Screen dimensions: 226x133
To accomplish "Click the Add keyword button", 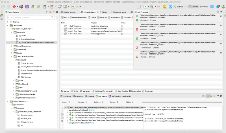I will click(64, 17).
